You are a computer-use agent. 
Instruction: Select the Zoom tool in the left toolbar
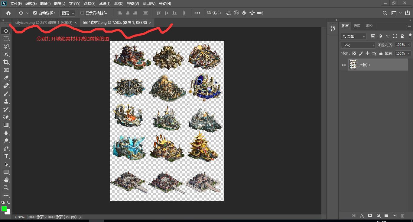click(x=6, y=188)
